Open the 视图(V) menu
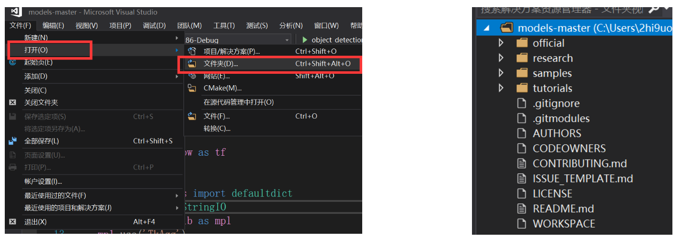The height and width of the screenshot is (239, 681). 86,25
